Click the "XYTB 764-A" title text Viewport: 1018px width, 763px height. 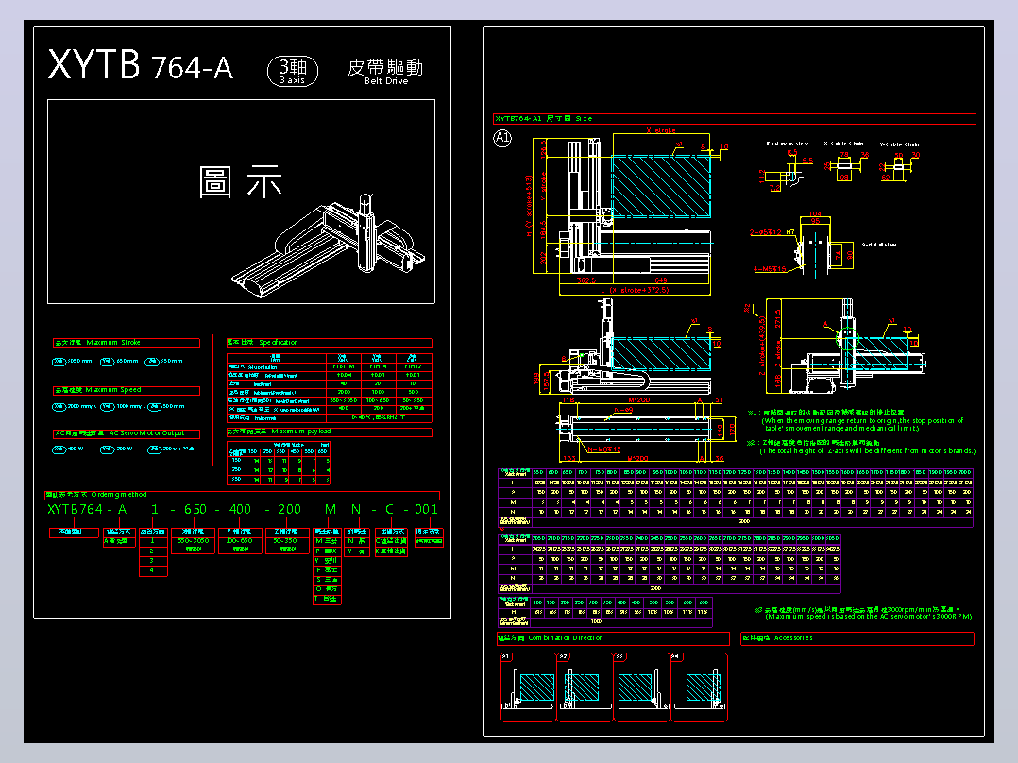click(x=140, y=65)
